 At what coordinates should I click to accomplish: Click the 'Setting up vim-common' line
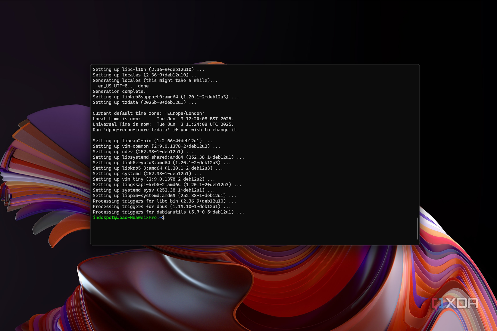click(156, 146)
